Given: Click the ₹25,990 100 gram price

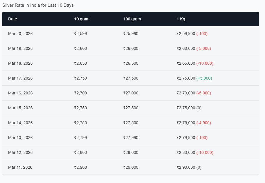Looking at the screenshot, I should (x=131, y=34).
